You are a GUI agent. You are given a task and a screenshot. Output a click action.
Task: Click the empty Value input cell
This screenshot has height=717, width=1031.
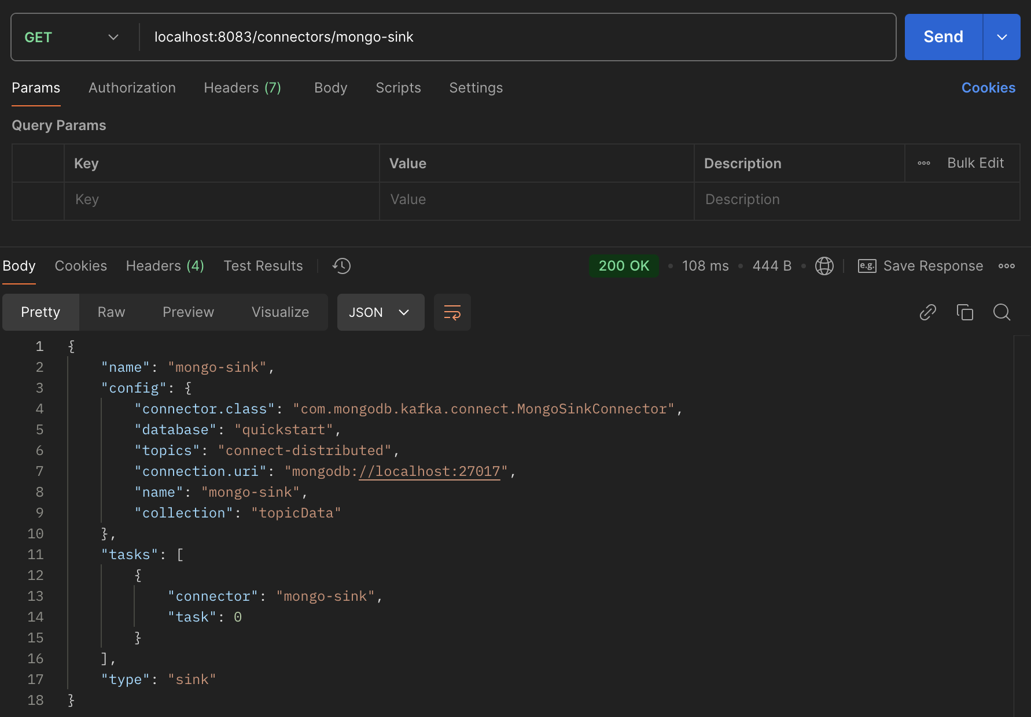tap(536, 200)
